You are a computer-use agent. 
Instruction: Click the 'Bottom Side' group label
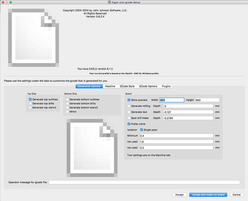click(71, 94)
